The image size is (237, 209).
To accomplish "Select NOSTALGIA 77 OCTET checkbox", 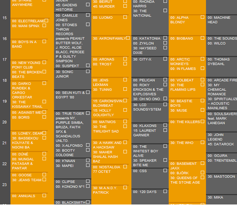I will tap(125, 167).
